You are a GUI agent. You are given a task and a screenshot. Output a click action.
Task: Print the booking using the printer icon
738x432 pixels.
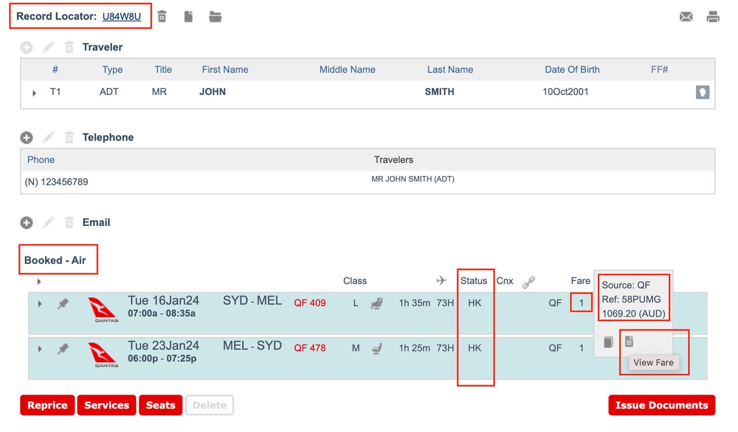coord(713,17)
